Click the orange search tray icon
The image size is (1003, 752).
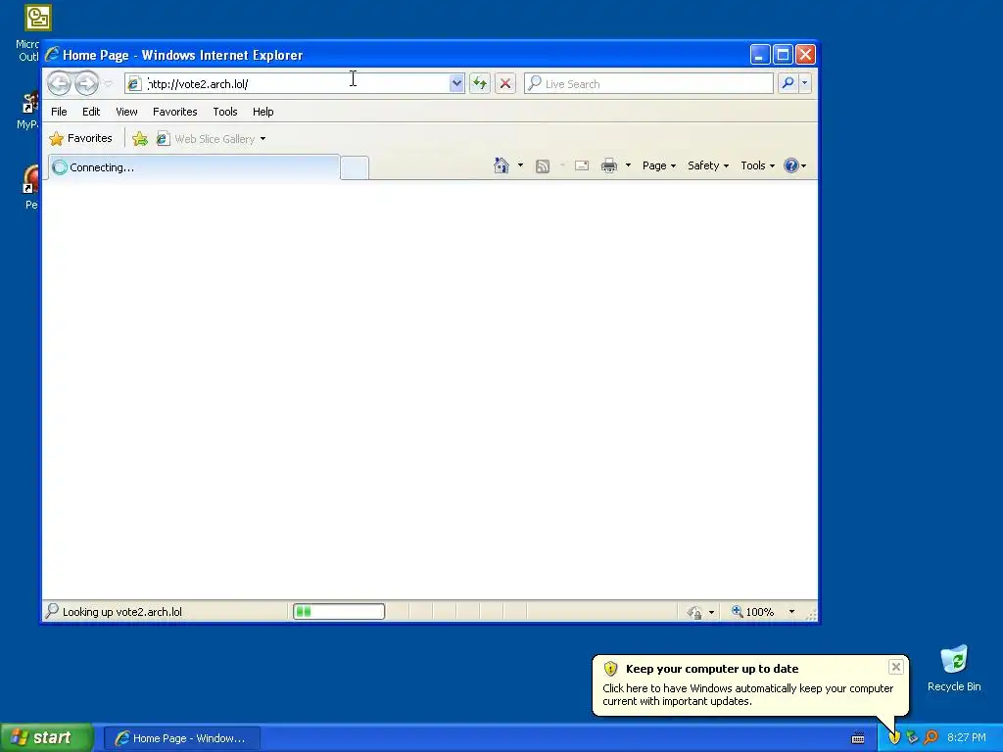[931, 737]
